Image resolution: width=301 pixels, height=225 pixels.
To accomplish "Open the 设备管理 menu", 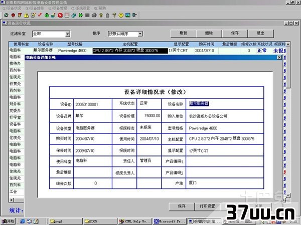I will [58, 8].
